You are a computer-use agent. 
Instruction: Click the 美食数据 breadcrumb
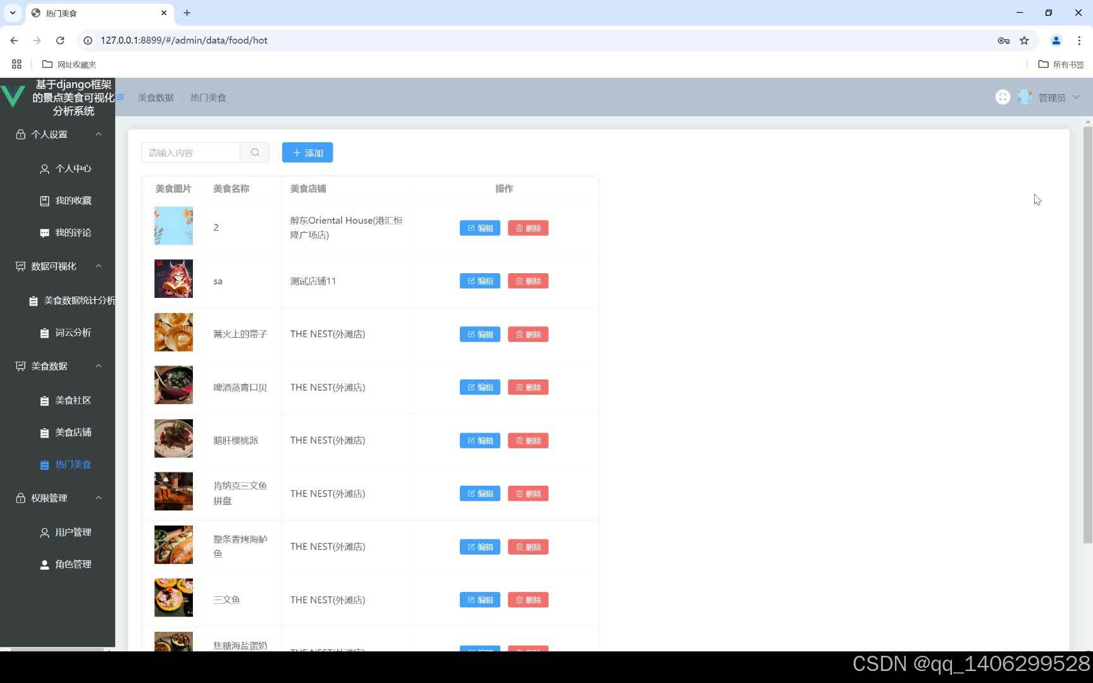click(x=156, y=97)
